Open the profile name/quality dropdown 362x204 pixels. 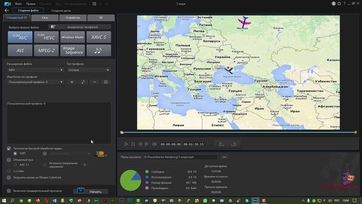35,82
